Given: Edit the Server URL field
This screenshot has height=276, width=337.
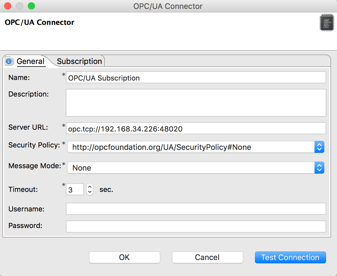Looking at the screenshot, I should pos(196,128).
